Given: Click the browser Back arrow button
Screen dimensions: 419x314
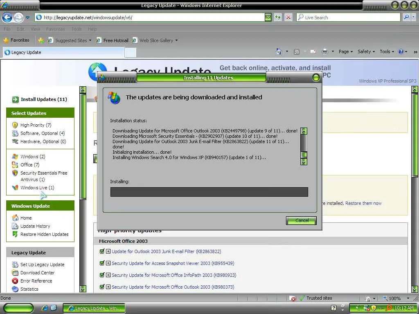Looking at the screenshot, I should pyautogui.click(x=7, y=18).
